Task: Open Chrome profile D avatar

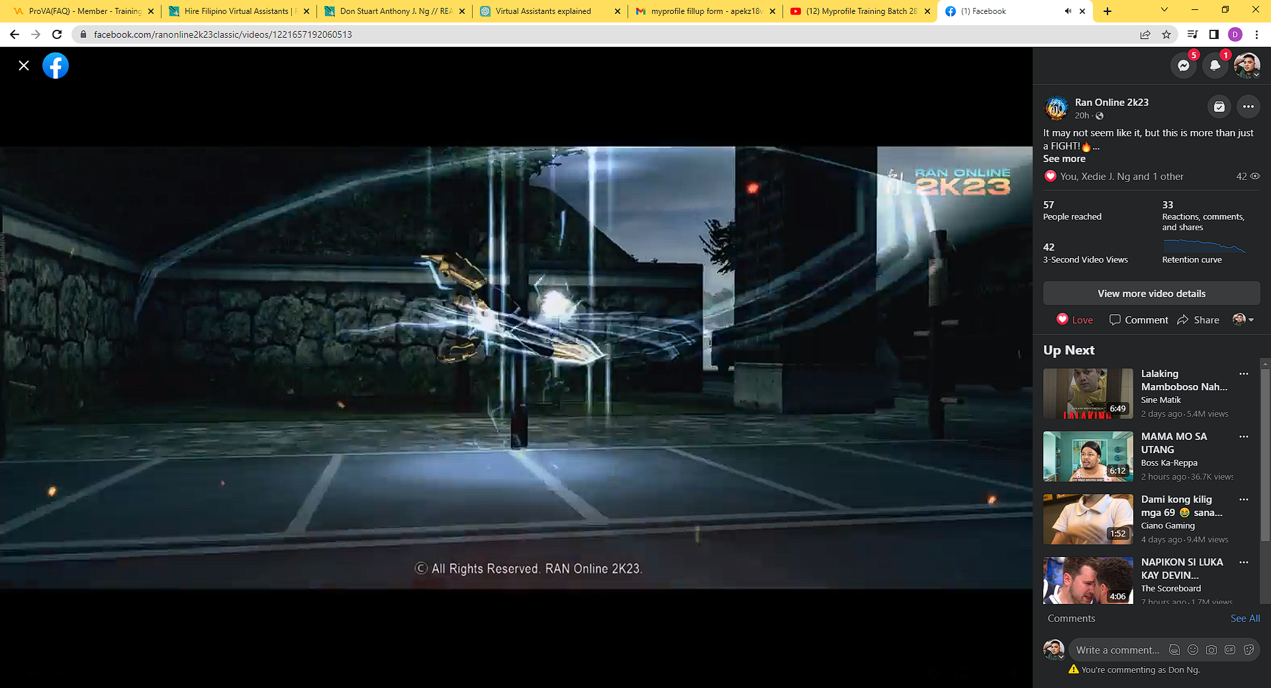Action: coord(1235,34)
